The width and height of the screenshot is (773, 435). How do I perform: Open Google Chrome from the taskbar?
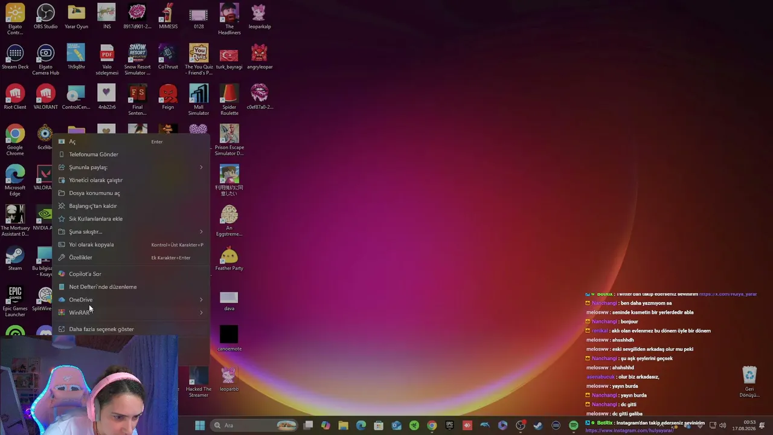pyautogui.click(x=432, y=425)
